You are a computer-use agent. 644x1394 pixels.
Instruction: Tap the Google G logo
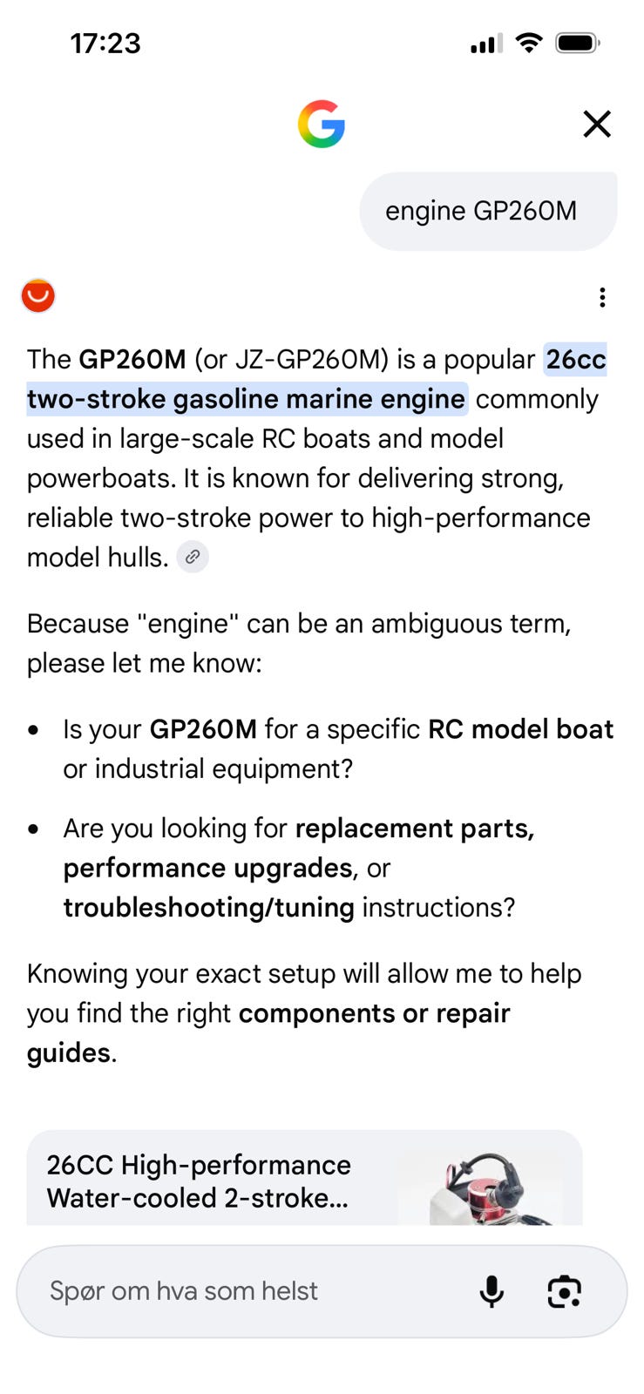coord(322,124)
